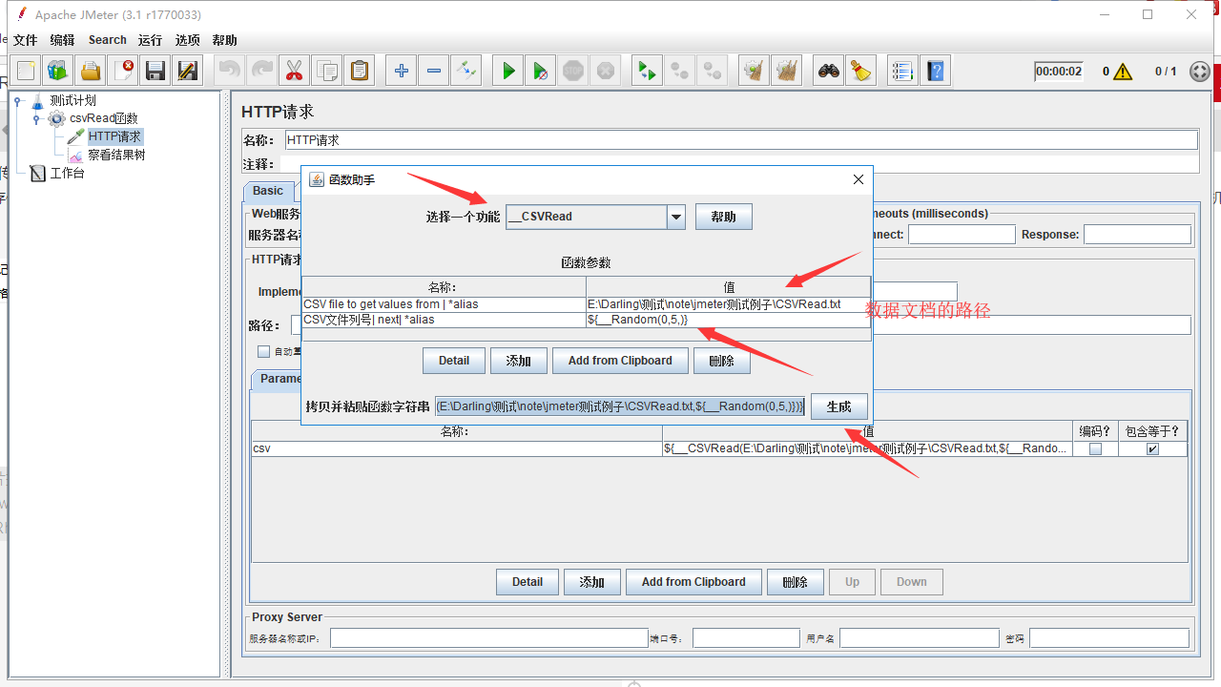Save the test plan with floppy icon
This screenshot has width=1221, height=687.
tap(155, 71)
